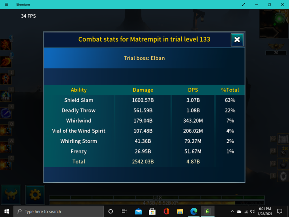
Task: Click the Damage column header
Action: 143,90
